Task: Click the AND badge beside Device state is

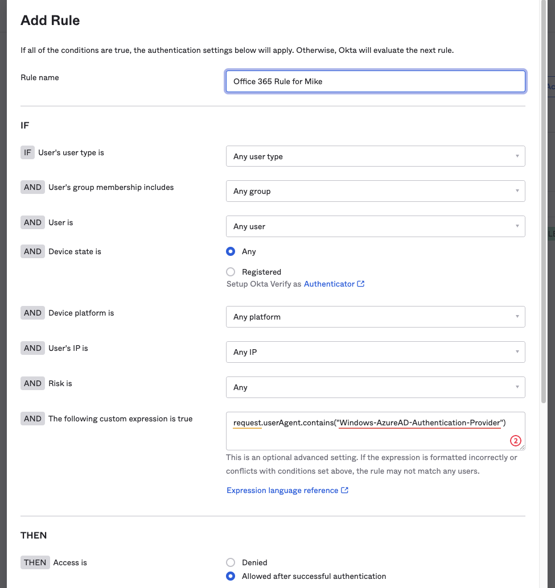Action: tap(32, 251)
